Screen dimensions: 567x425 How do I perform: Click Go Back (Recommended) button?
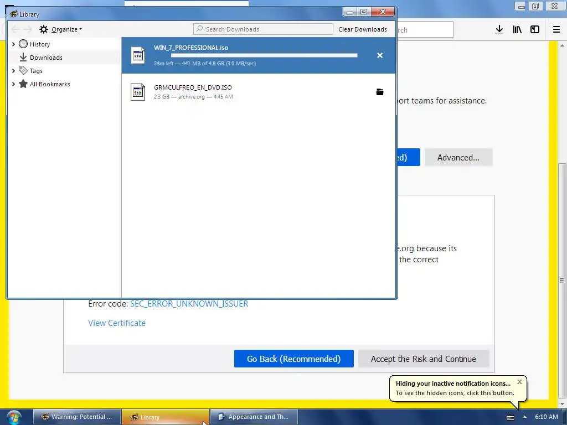[x=293, y=359]
